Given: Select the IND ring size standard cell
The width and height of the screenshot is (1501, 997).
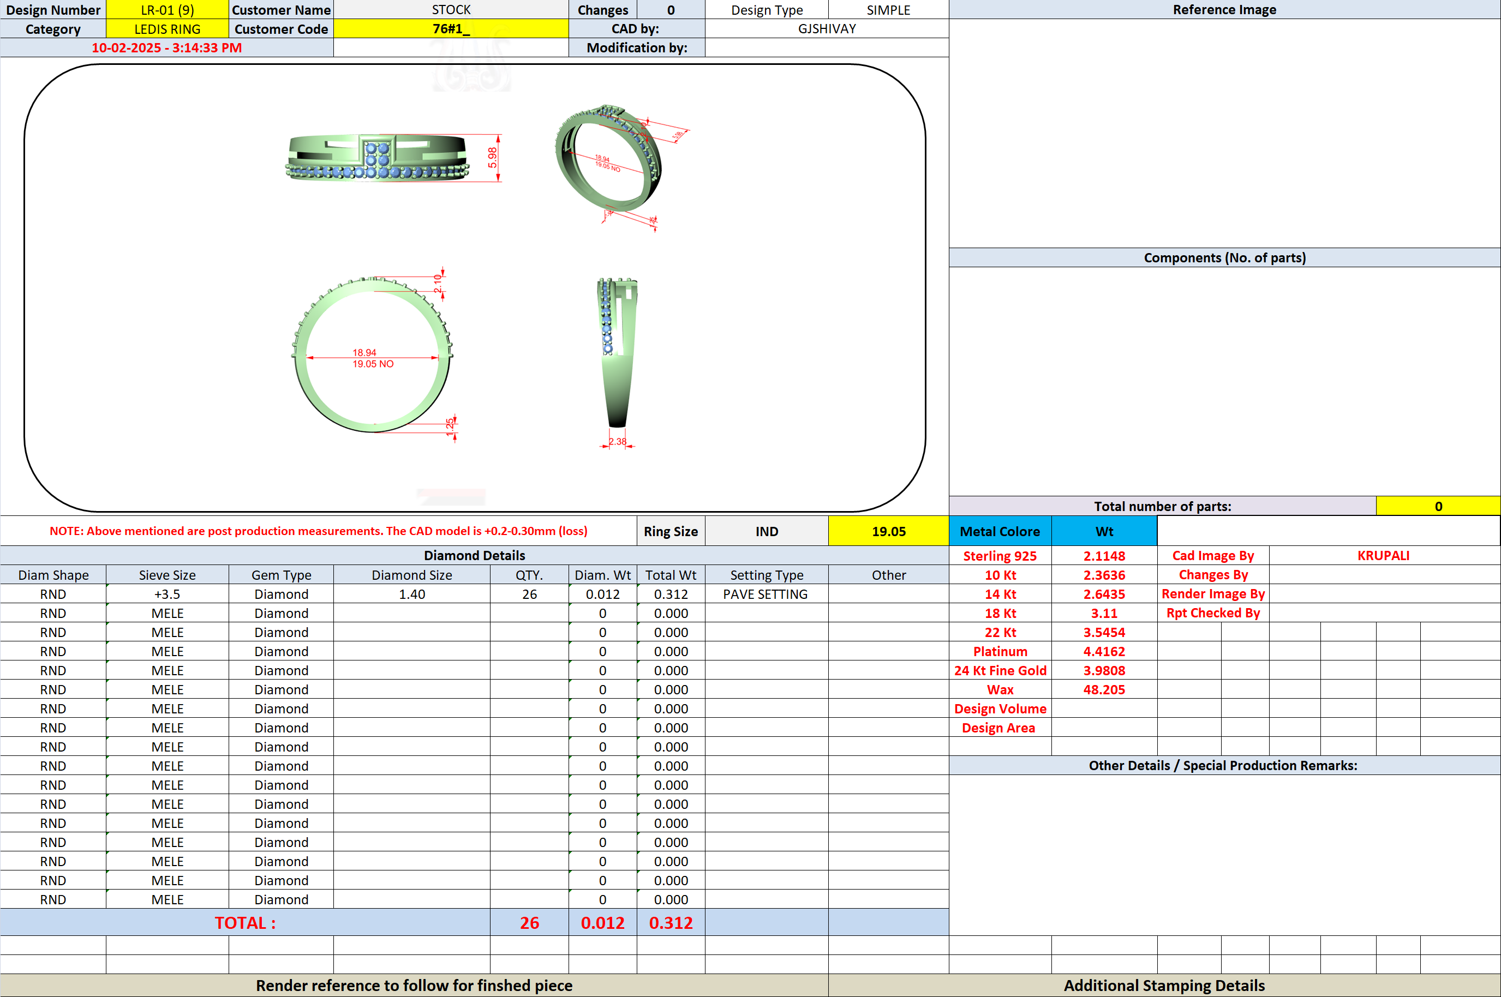Looking at the screenshot, I should (767, 531).
